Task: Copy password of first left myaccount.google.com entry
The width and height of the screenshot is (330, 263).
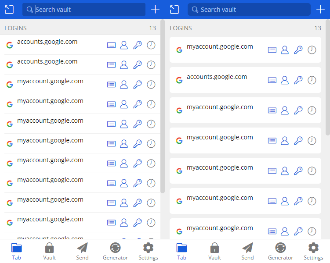Action: point(138,85)
